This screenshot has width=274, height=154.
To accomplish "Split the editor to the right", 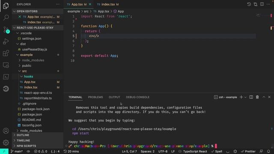I will coord(262,4).
